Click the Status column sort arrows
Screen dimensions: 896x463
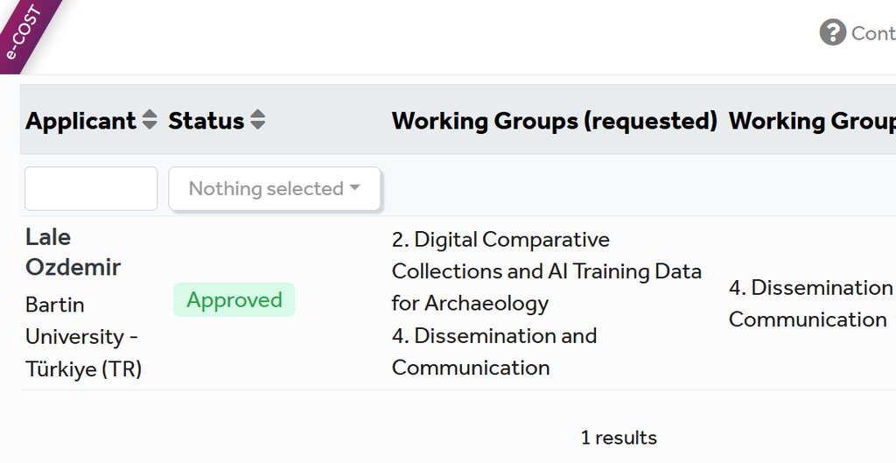point(257,120)
